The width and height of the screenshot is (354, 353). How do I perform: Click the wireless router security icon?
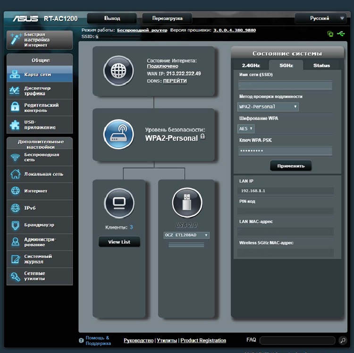pos(119,134)
